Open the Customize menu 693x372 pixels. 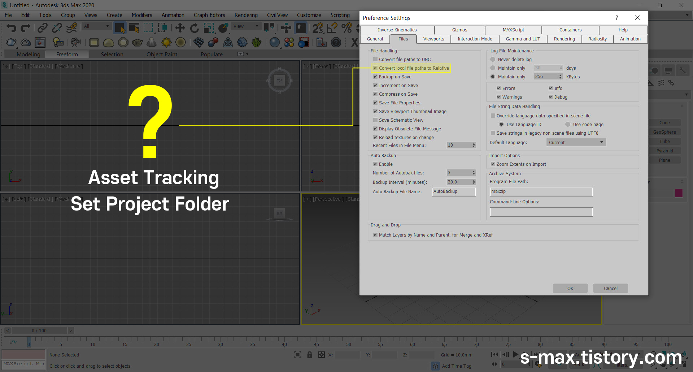point(309,15)
